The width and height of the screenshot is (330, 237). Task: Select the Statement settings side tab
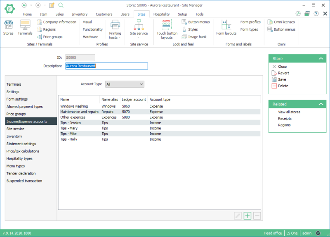click(31, 144)
